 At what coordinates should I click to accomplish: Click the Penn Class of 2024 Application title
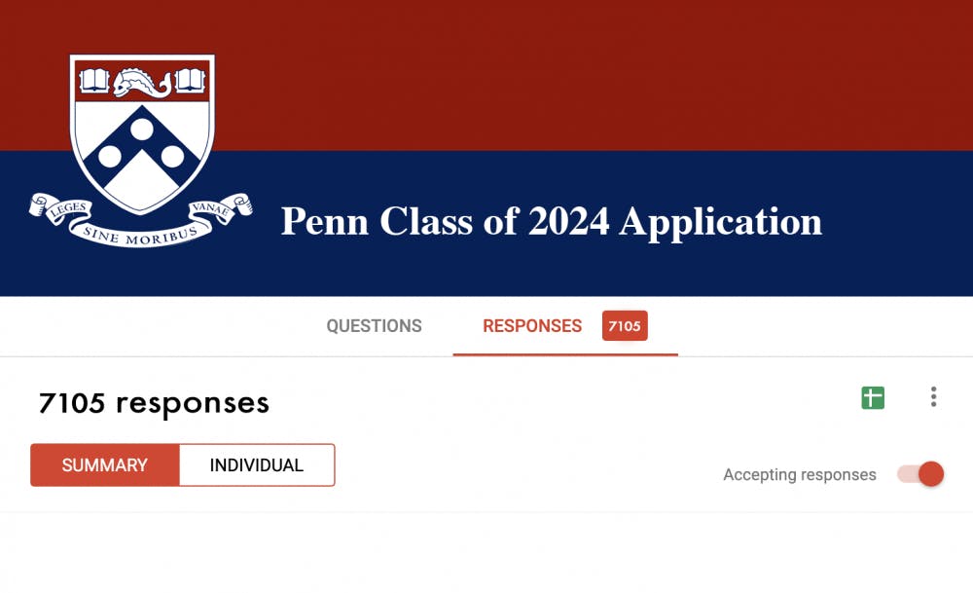(551, 222)
